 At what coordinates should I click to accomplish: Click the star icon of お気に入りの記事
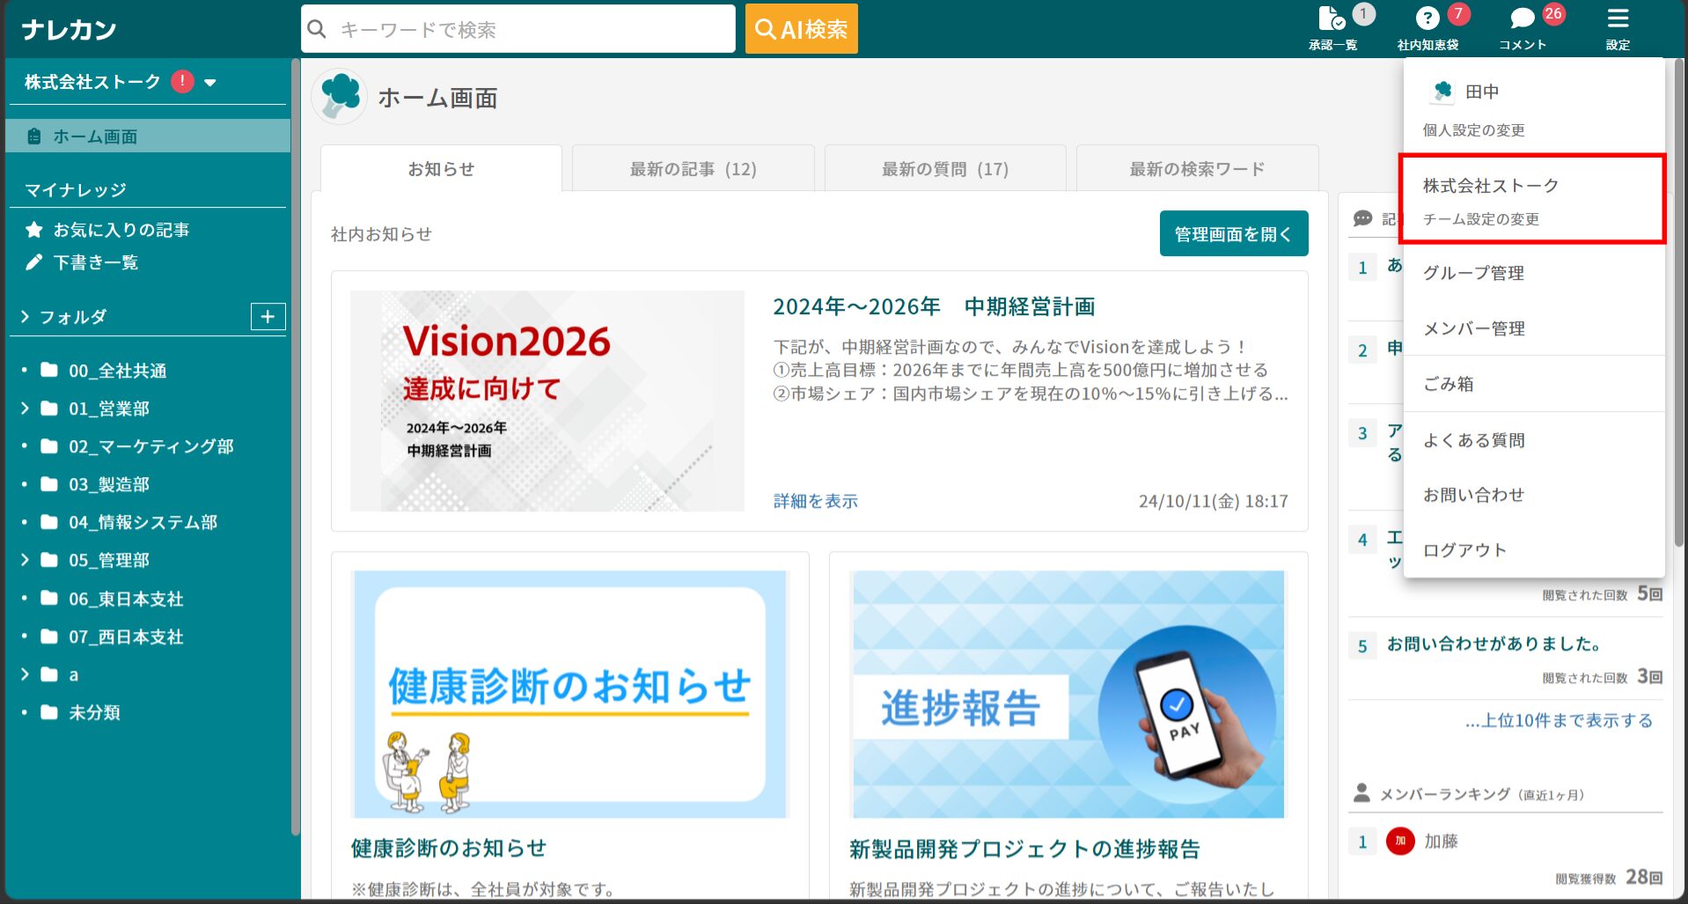(x=34, y=230)
